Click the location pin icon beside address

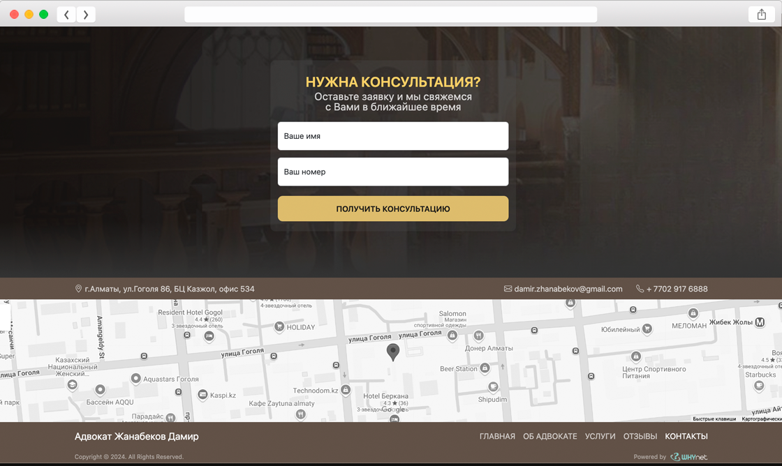click(x=79, y=289)
